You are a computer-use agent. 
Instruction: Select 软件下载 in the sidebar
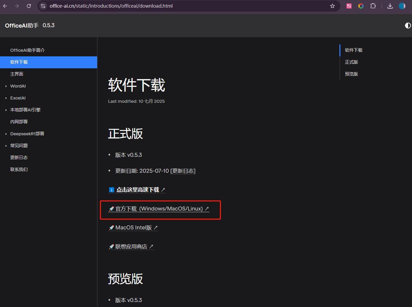point(48,62)
